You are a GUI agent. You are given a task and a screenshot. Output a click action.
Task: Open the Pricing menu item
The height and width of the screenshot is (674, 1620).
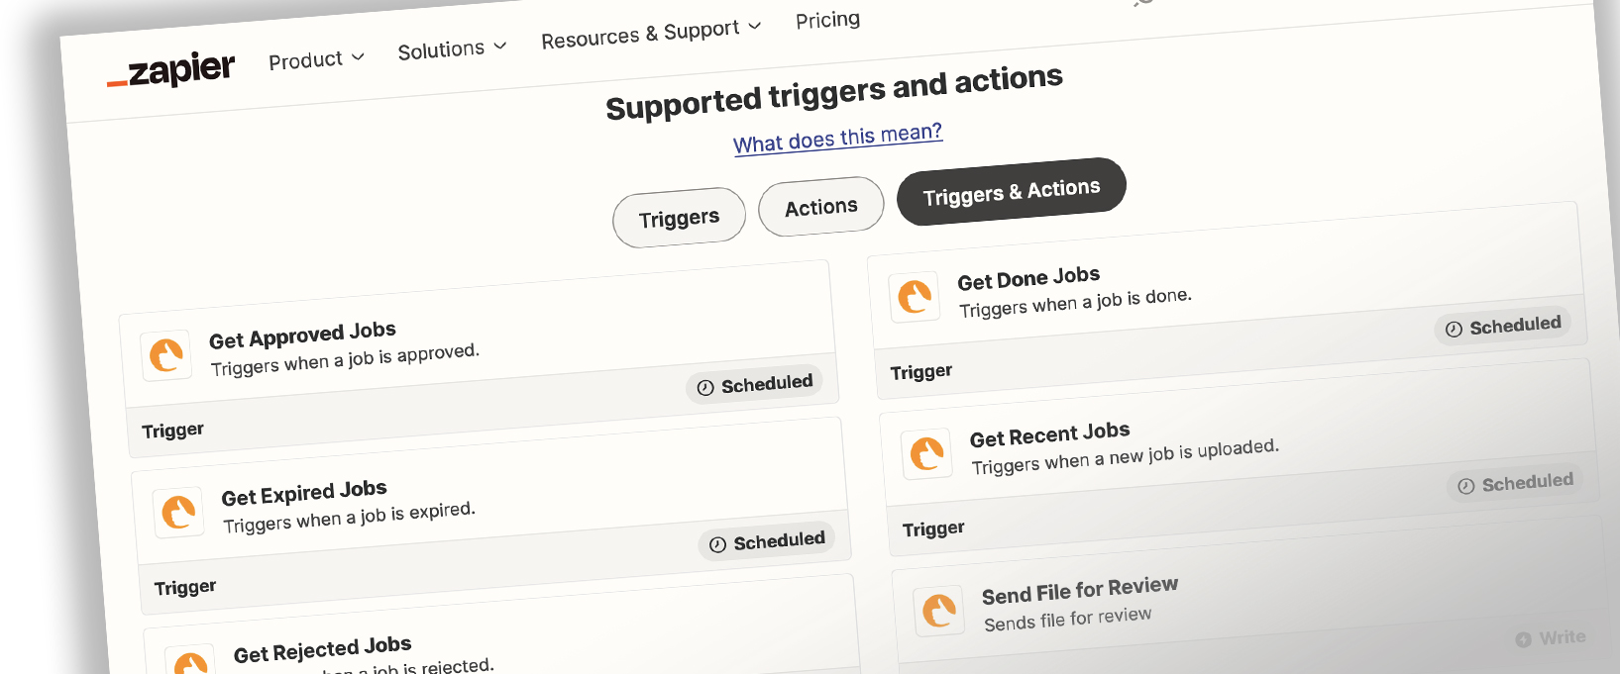point(827,20)
